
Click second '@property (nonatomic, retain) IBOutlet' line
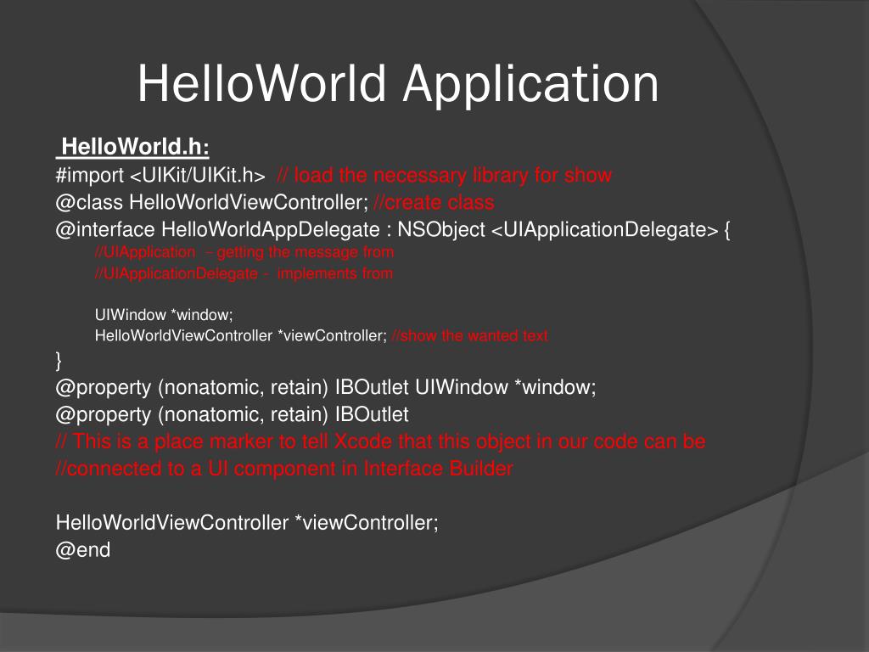click(x=233, y=414)
